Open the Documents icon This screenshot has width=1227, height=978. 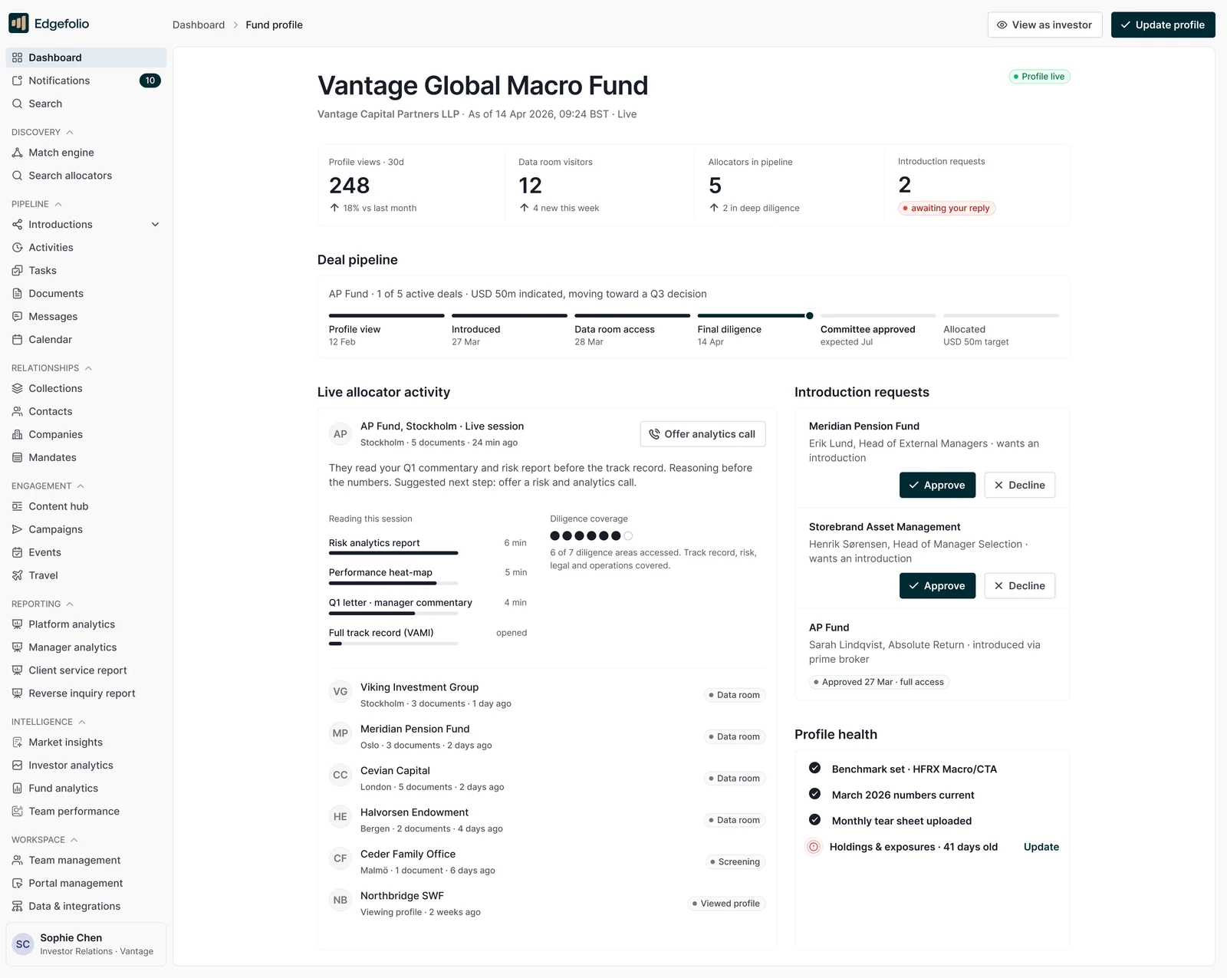click(x=17, y=294)
